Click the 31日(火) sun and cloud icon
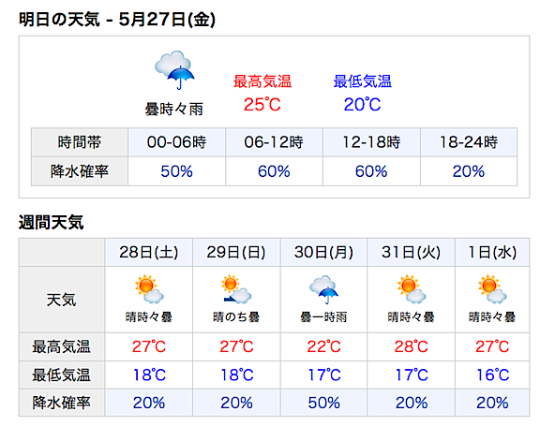Screen dimensions: 540x426 [x=412, y=288]
